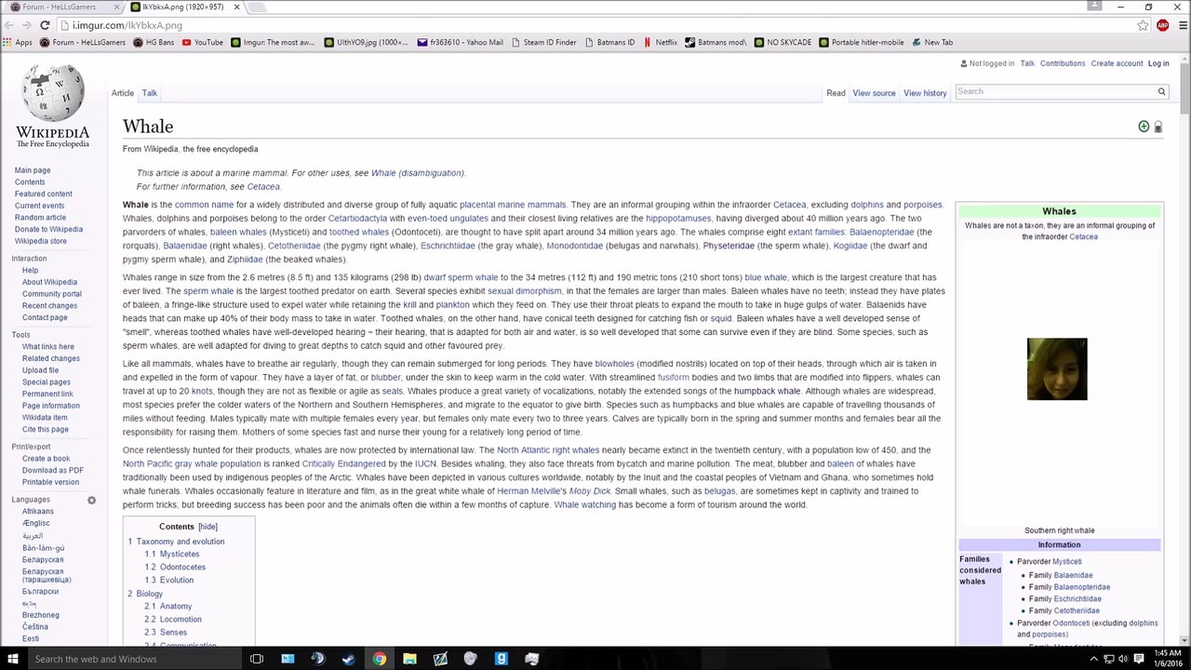
Task: Click the Search the web and Windows box
Action: (x=133, y=659)
